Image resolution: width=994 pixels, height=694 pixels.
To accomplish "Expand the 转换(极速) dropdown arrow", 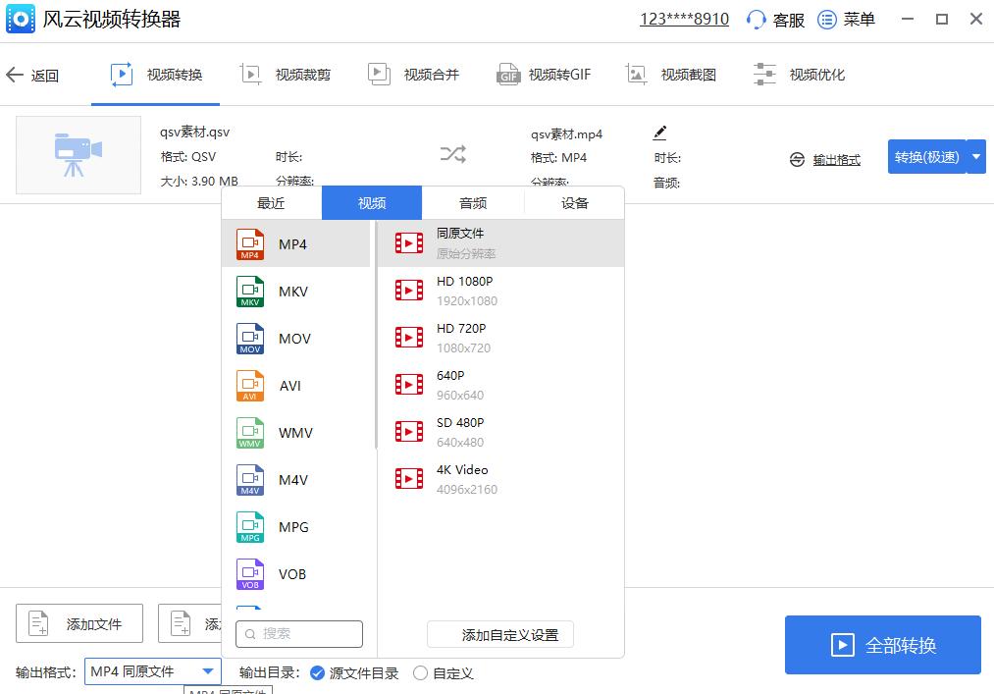I will click(x=975, y=155).
